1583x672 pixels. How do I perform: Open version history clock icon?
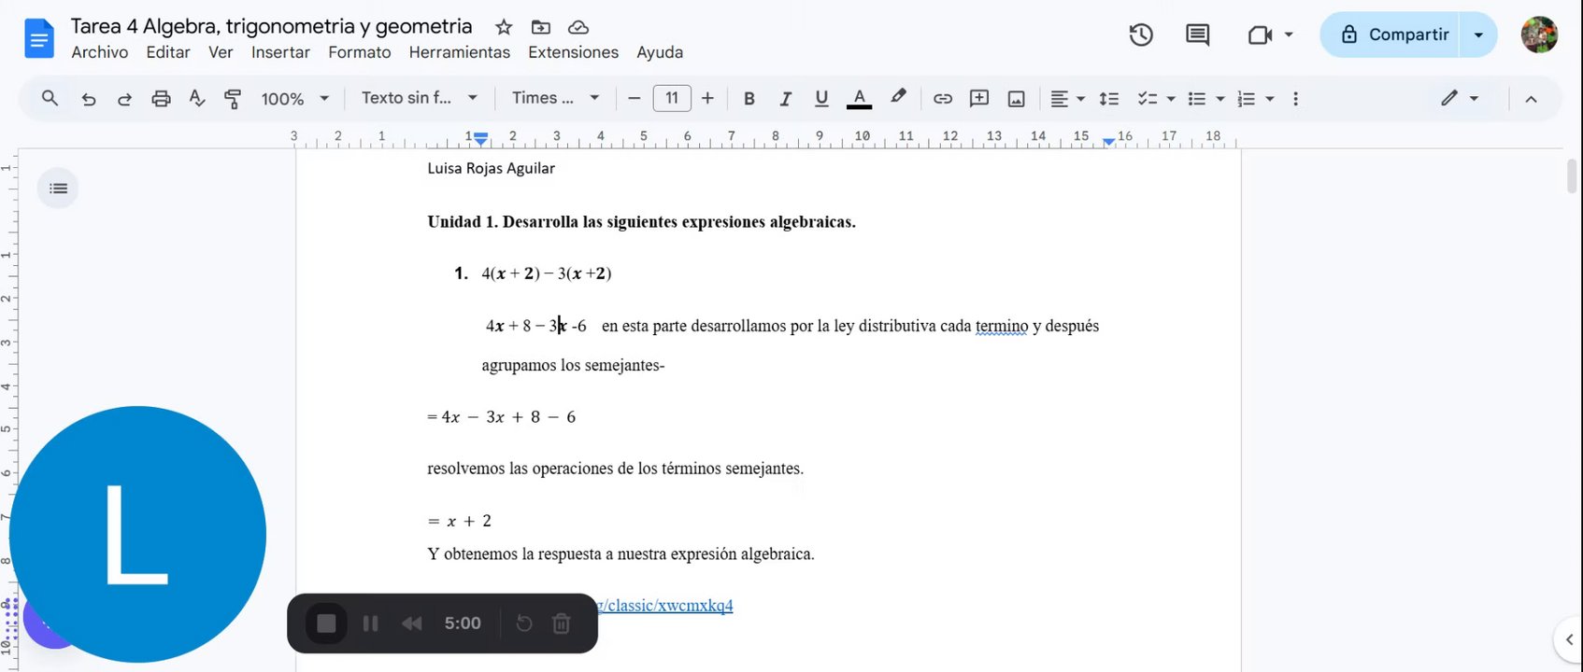tap(1141, 35)
